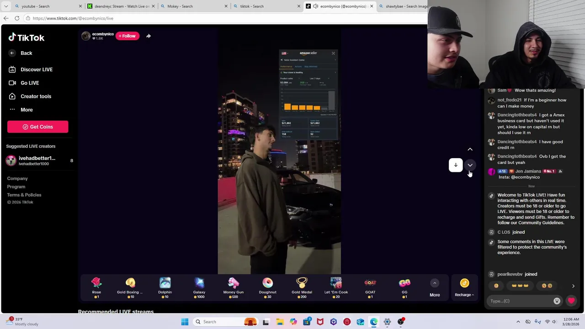This screenshot has height=329, width=585.
Task: Open the Creator tools icon
Action: [12, 96]
